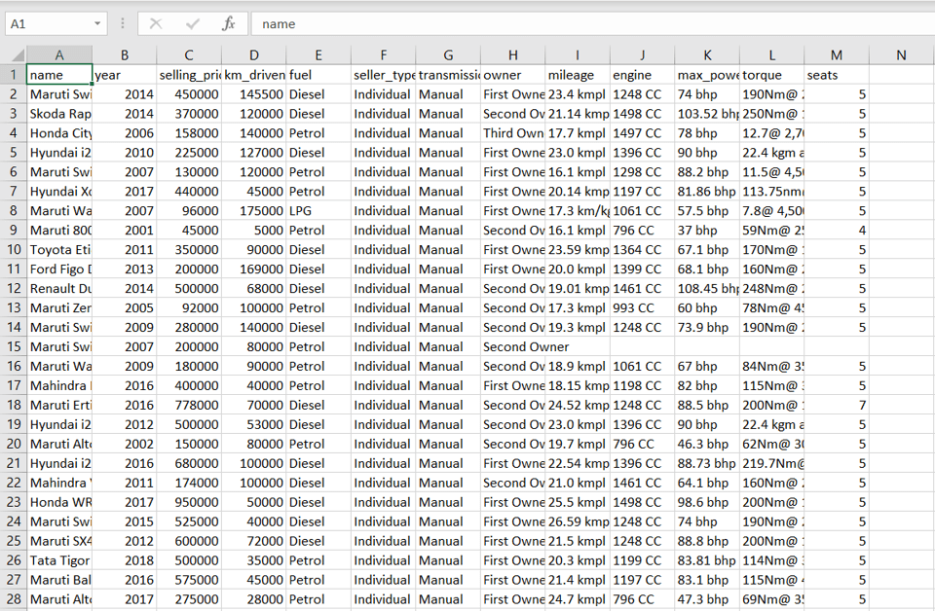Viewport: 935px width, 611px height.
Task: Select the 'Tata Tigor' cell in row 26
Action: coord(59,560)
